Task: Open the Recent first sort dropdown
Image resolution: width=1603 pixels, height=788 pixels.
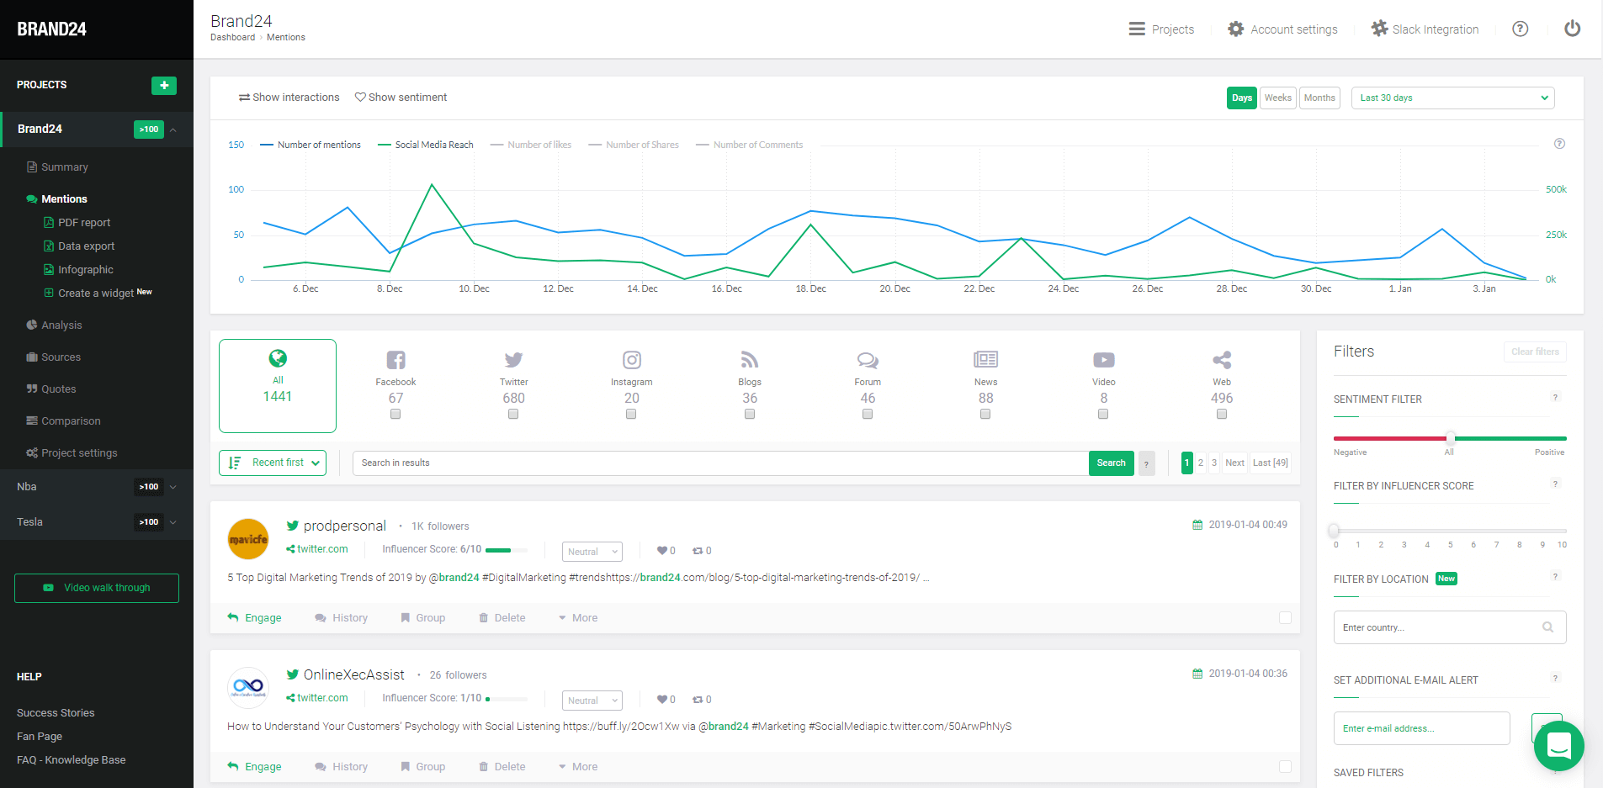Action: coord(273,463)
